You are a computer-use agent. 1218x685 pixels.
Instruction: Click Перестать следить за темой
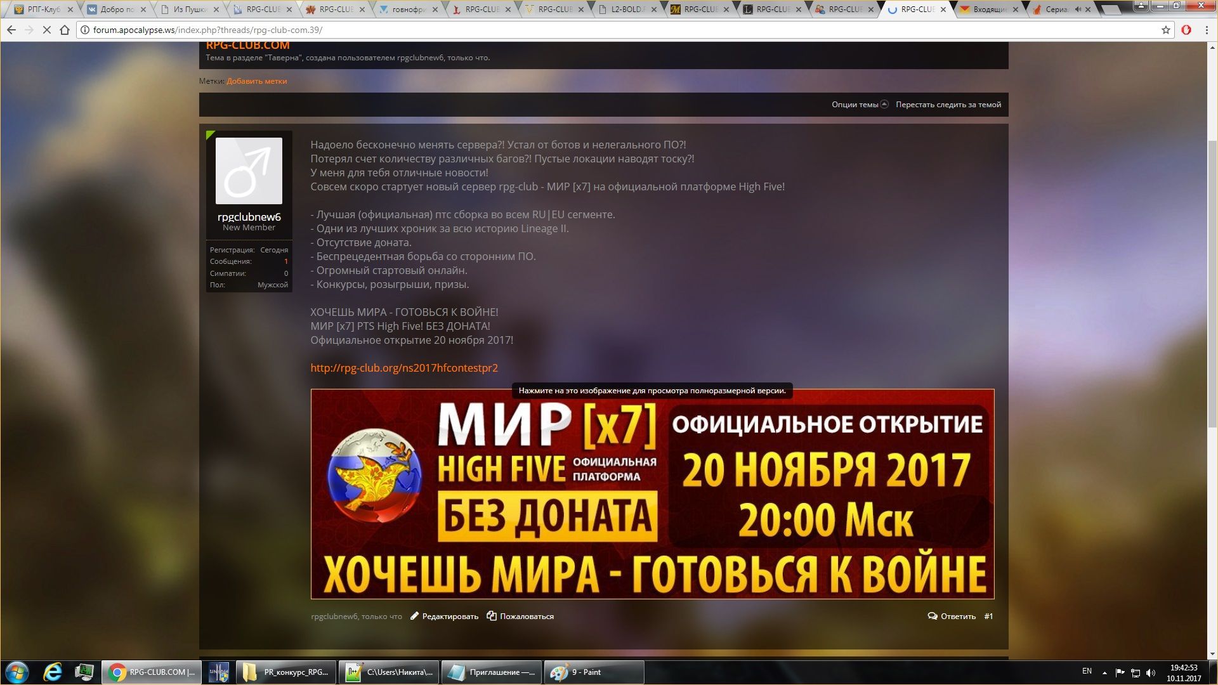click(948, 105)
